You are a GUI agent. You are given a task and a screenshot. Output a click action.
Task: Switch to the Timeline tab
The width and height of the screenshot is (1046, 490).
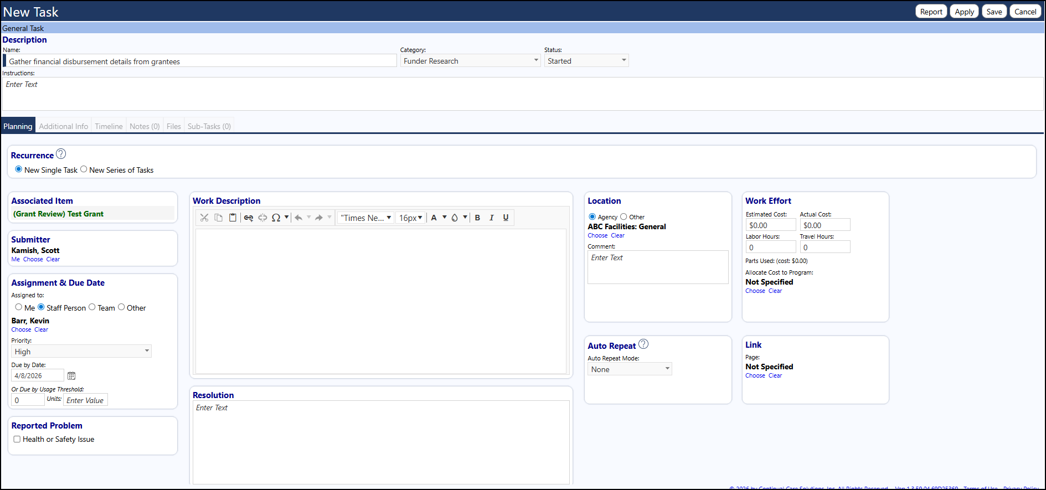(x=109, y=126)
